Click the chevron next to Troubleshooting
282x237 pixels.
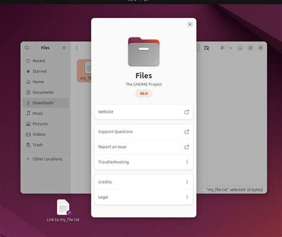click(x=187, y=162)
